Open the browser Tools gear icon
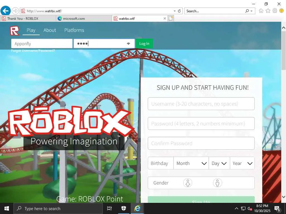The width and height of the screenshot is (286, 214). [x=275, y=11]
